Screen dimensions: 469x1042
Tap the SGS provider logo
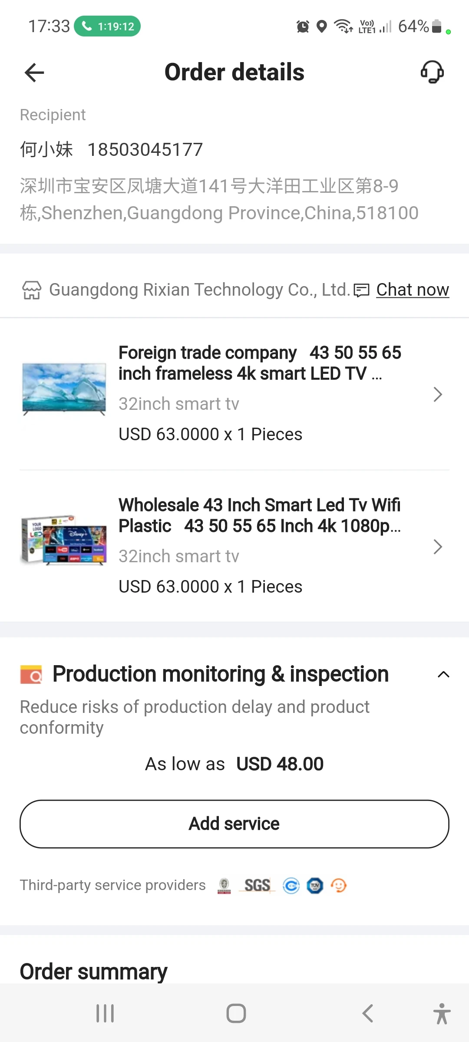pyautogui.click(x=258, y=885)
